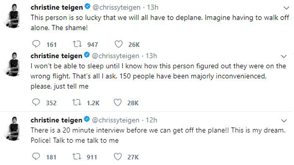Open the 13h timestamp of first tweet
Image resolution: width=294 pixels, height=165 pixels.
tap(153, 7)
